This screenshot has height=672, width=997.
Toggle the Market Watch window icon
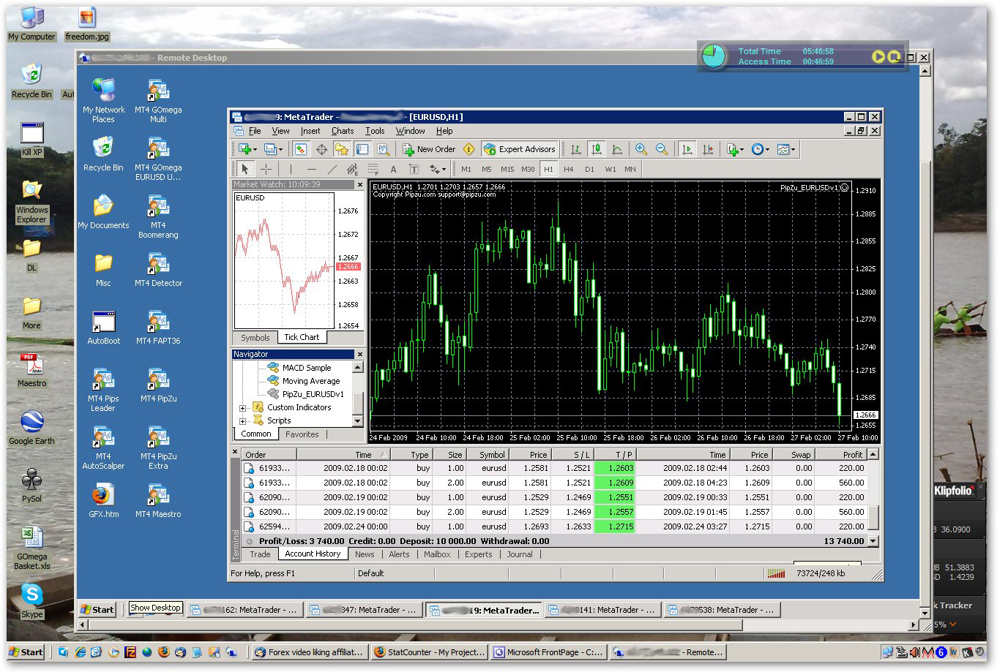(x=300, y=149)
